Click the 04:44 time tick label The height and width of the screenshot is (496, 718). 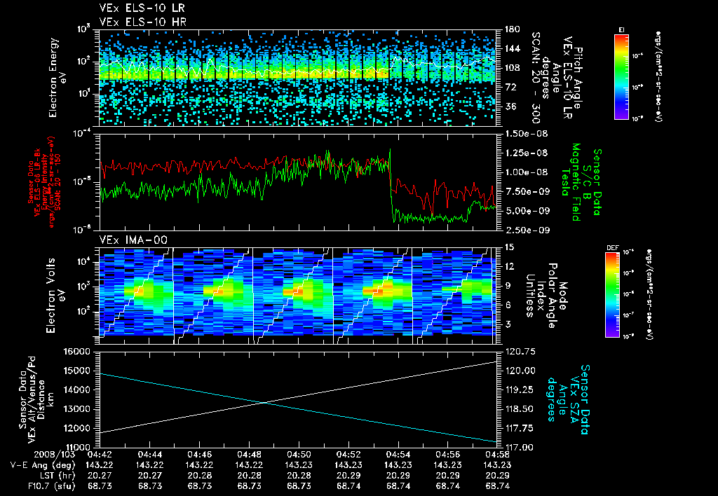coord(149,455)
